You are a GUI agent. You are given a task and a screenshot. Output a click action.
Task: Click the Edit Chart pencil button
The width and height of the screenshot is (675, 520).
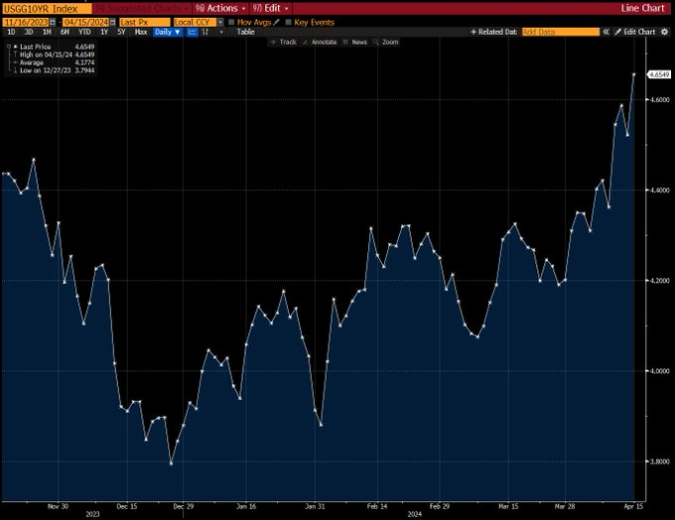[x=633, y=32]
